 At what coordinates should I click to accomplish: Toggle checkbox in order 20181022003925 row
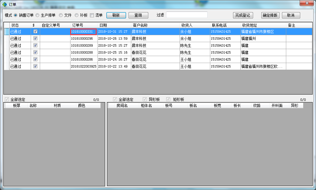point(35,66)
